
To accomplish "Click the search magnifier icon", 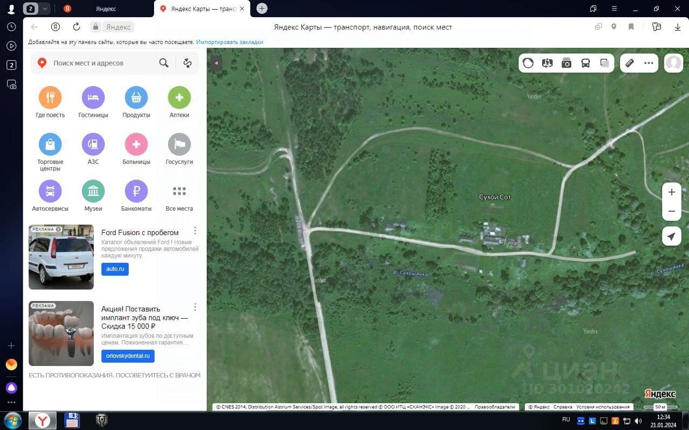I will [x=164, y=63].
